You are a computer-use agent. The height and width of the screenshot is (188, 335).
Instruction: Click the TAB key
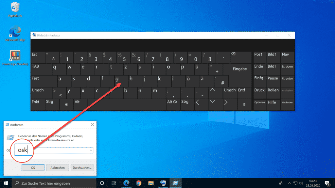pos(41,69)
